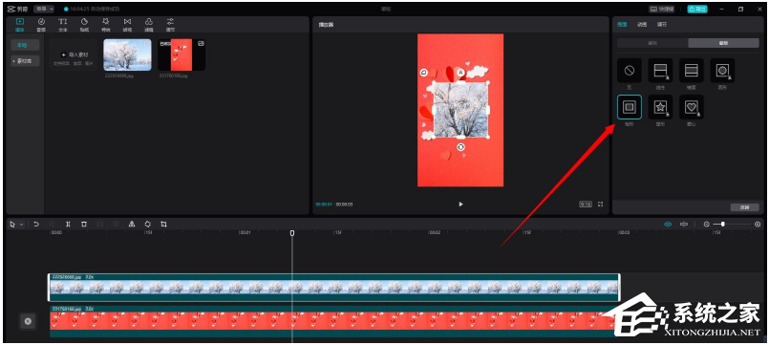Play the preview video
The image size is (769, 345).
point(460,205)
